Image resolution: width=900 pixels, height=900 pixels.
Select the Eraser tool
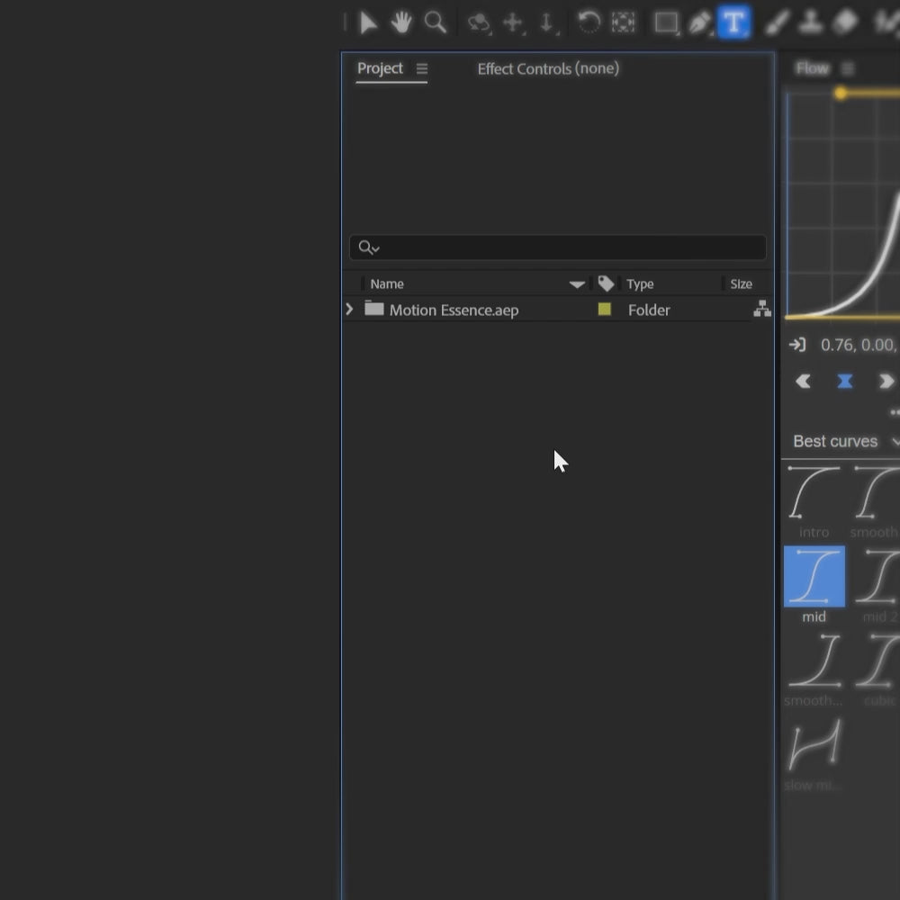click(844, 22)
